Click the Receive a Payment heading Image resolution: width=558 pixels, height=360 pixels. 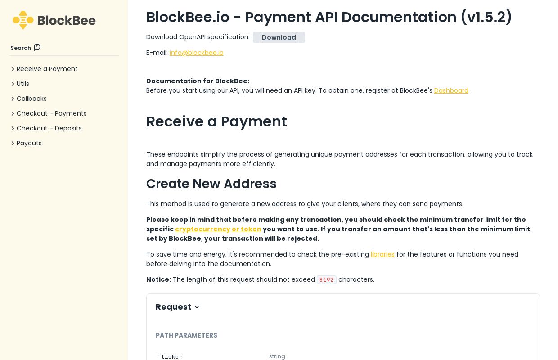click(216, 121)
